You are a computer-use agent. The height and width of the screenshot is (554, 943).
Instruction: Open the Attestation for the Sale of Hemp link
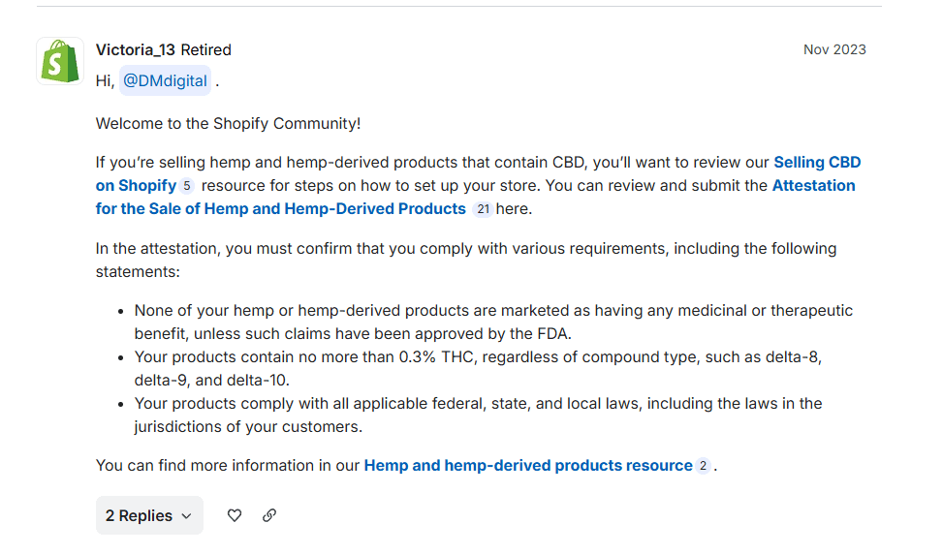coord(281,208)
